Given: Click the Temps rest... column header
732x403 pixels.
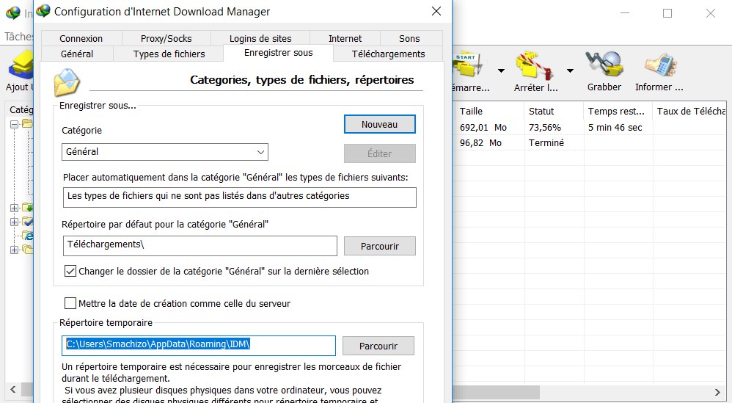Looking at the screenshot, I should [618, 111].
